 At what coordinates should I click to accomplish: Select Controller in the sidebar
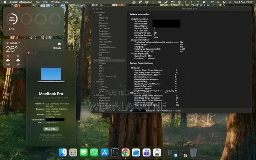tap(103, 31)
